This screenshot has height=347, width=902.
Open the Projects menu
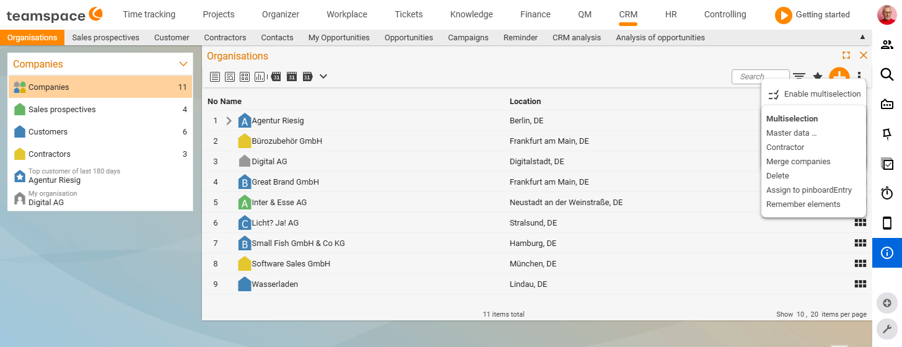[219, 14]
